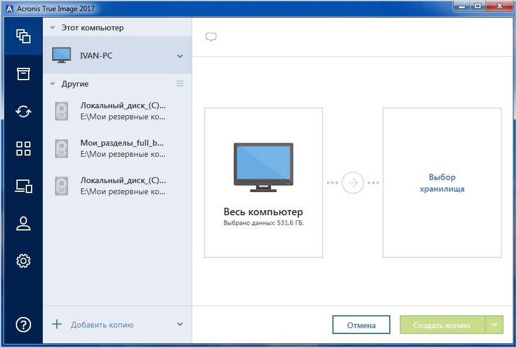Click the "Весь компьютер" source panel
This screenshot has width=517, height=348.
[263, 182]
